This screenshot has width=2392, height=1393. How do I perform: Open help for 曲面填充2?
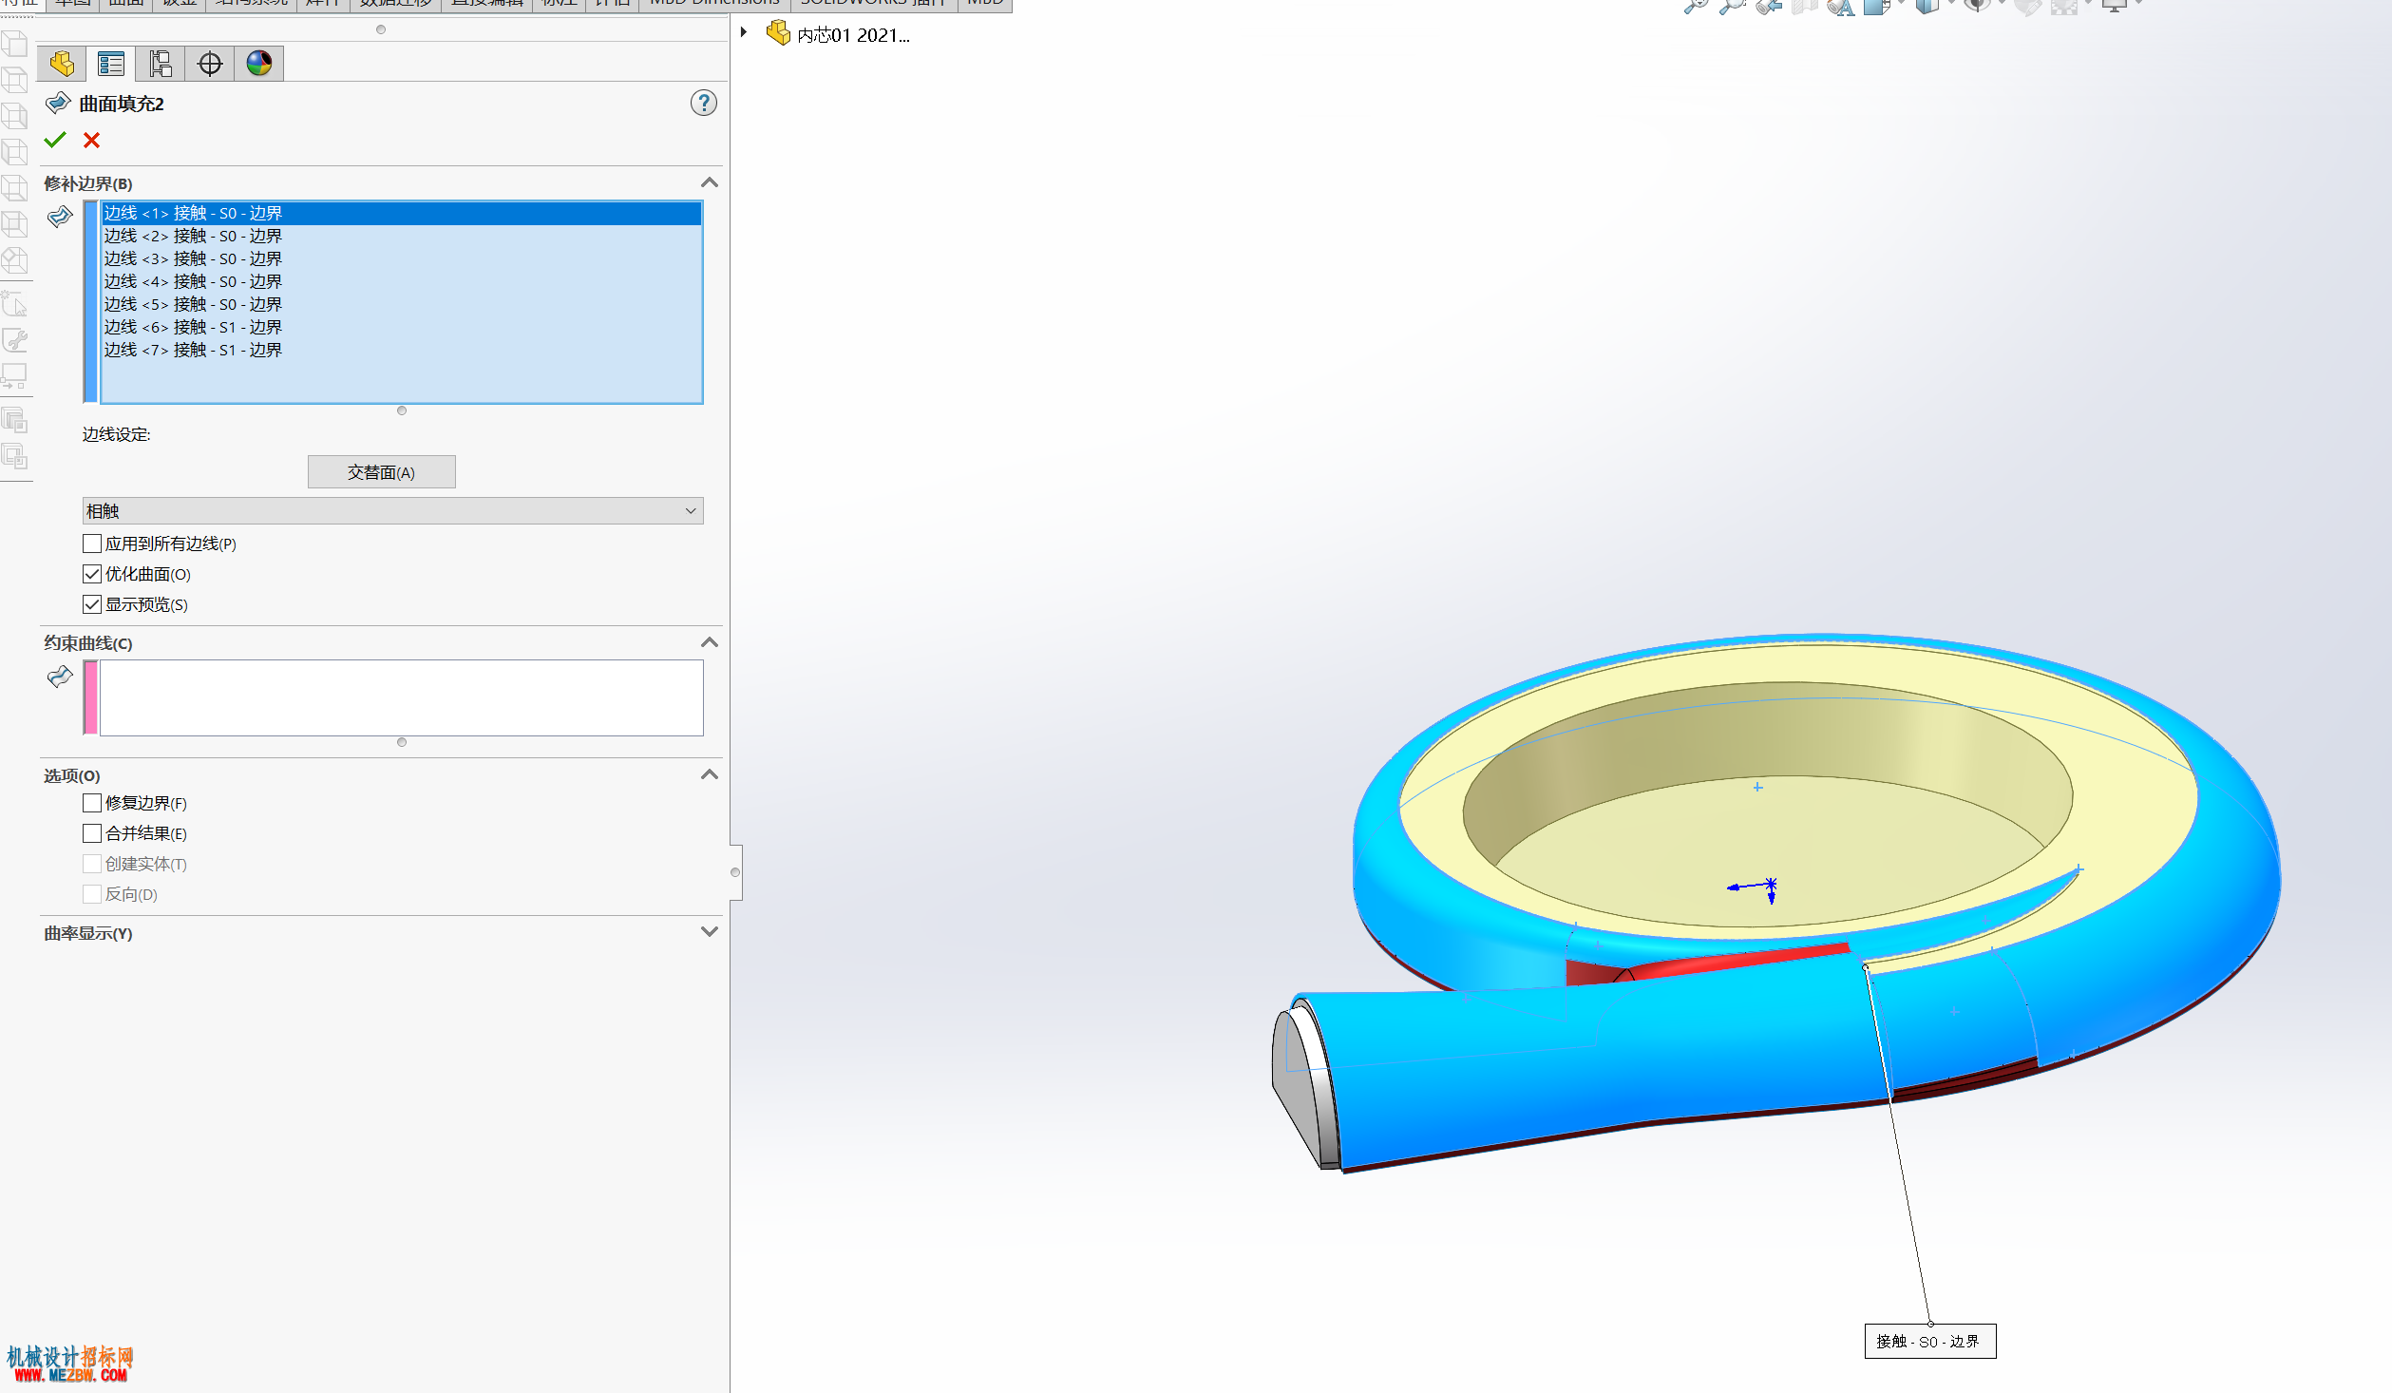[x=704, y=103]
